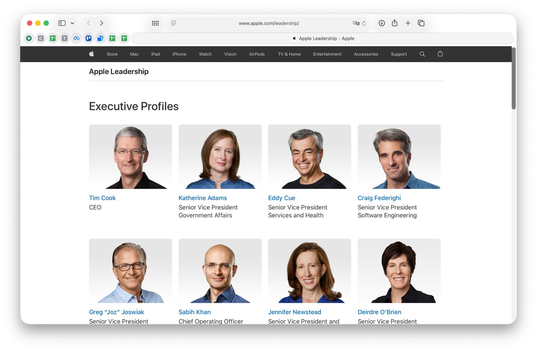Viewport: 537px width, 351px height.
Task: Open the Share menu
Action: [x=395, y=23]
